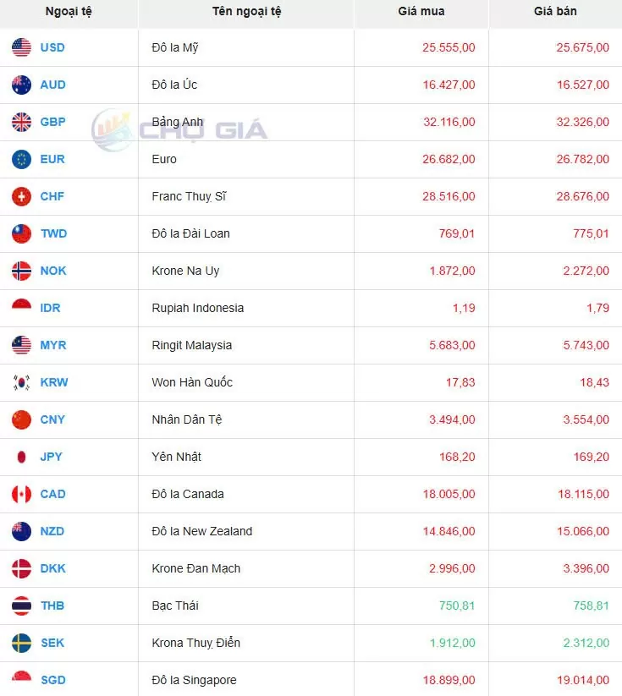This screenshot has width=622, height=696.
Task: Click the Yên Nhật currency name
Action: pyautogui.click(x=176, y=457)
